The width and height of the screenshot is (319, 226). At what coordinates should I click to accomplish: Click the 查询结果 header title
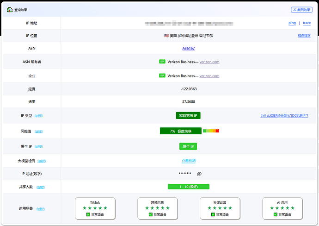[20, 10]
